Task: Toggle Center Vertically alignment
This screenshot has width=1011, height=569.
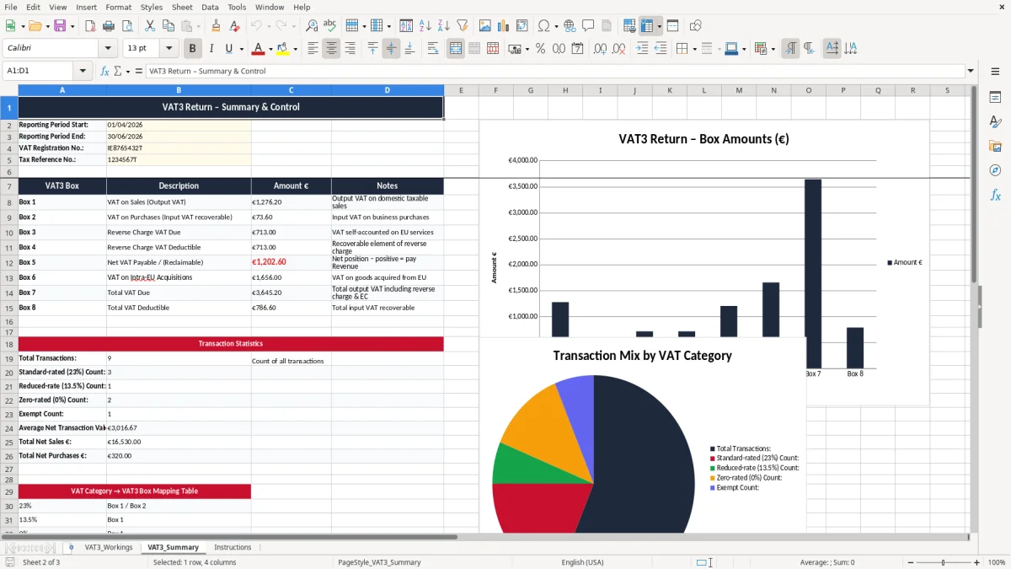Action: point(391,49)
